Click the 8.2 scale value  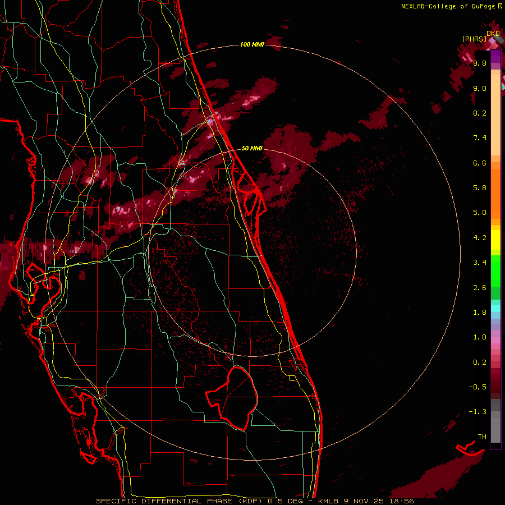tap(480, 113)
